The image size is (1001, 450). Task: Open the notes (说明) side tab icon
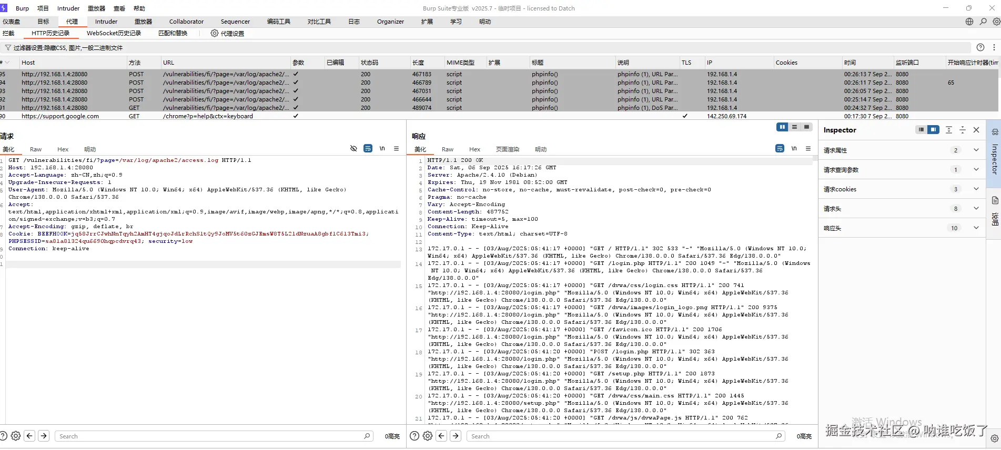pos(995,200)
